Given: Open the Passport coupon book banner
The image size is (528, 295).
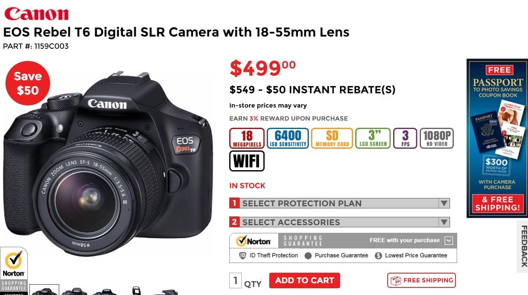Looking at the screenshot, I should point(497,138).
